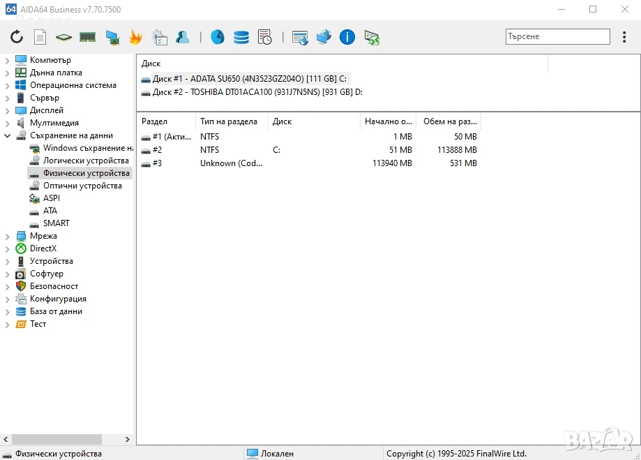The width and height of the screenshot is (641, 460).
Task: Click the blue info icon
Action: [x=347, y=37]
